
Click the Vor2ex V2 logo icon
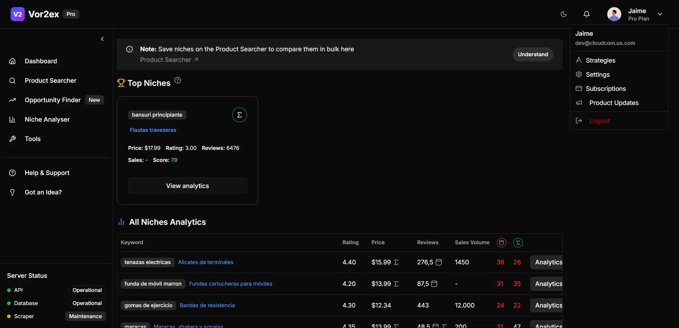pyautogui.click(x=18, y=14)
